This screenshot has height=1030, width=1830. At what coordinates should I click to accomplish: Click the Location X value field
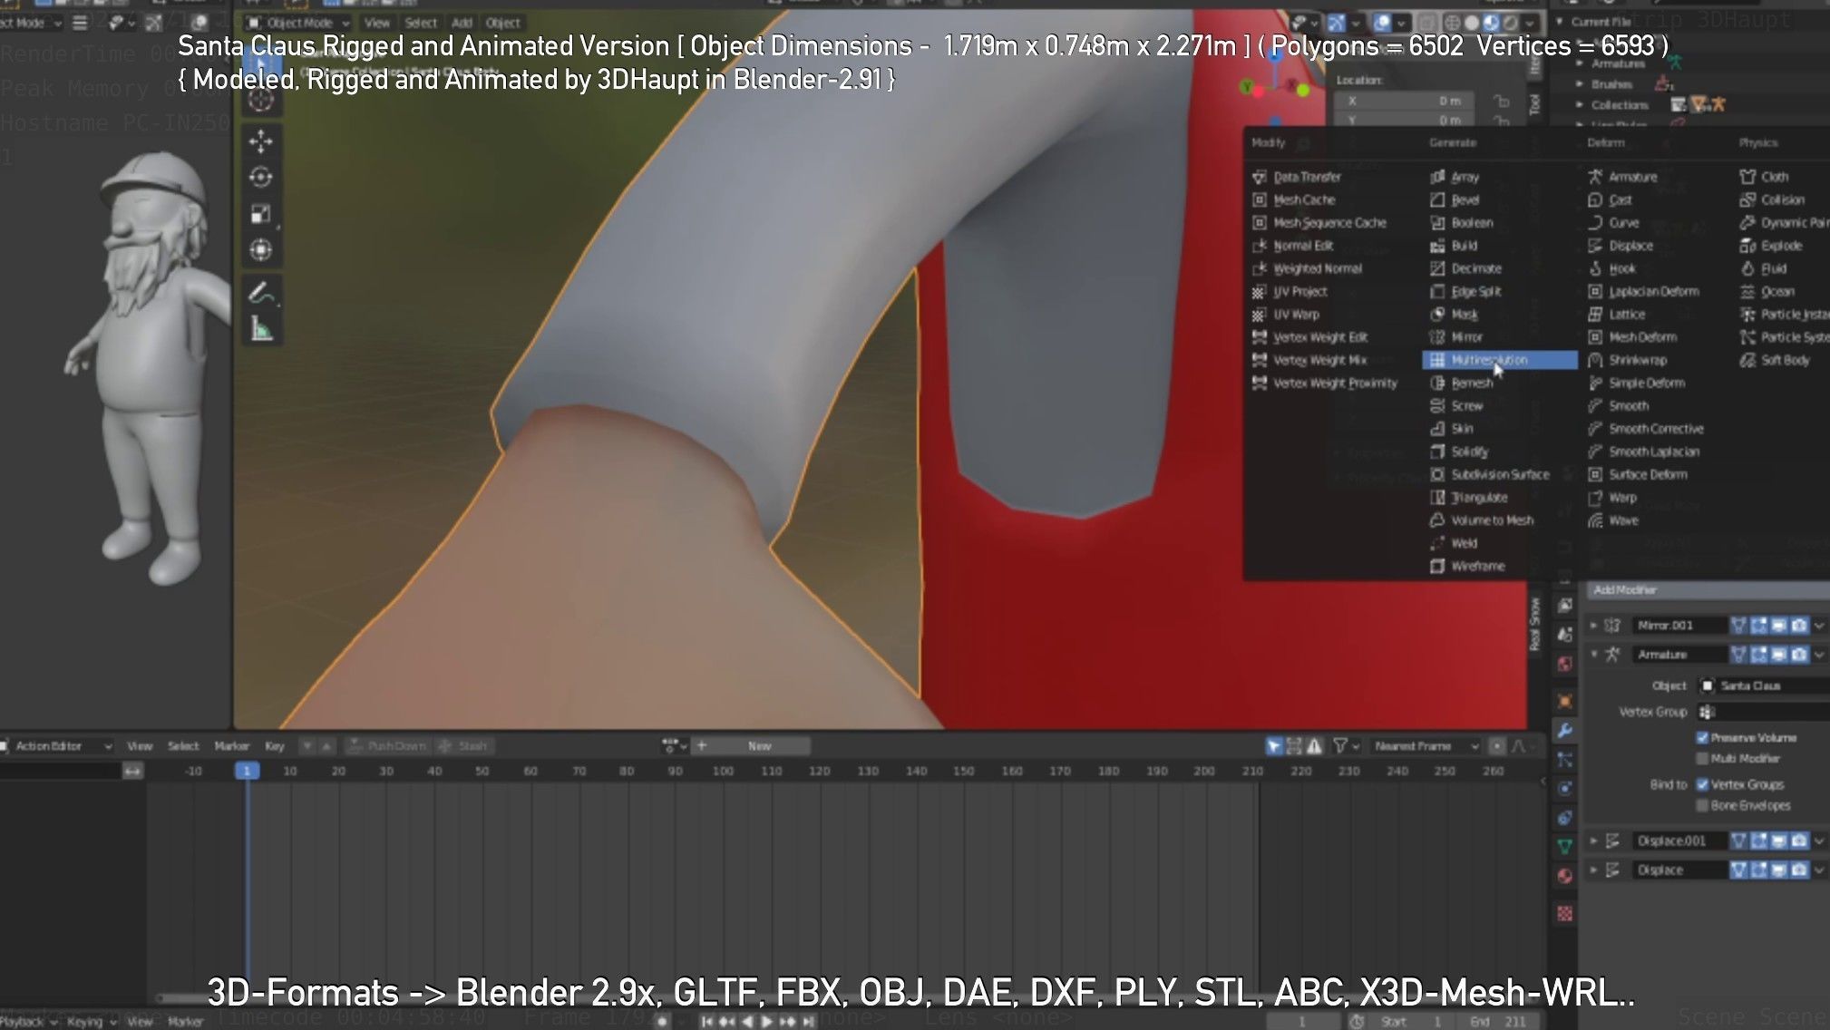(1404, 101)
